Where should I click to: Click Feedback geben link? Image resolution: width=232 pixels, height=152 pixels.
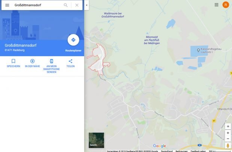pyautogui.click(x=198, y=151)
